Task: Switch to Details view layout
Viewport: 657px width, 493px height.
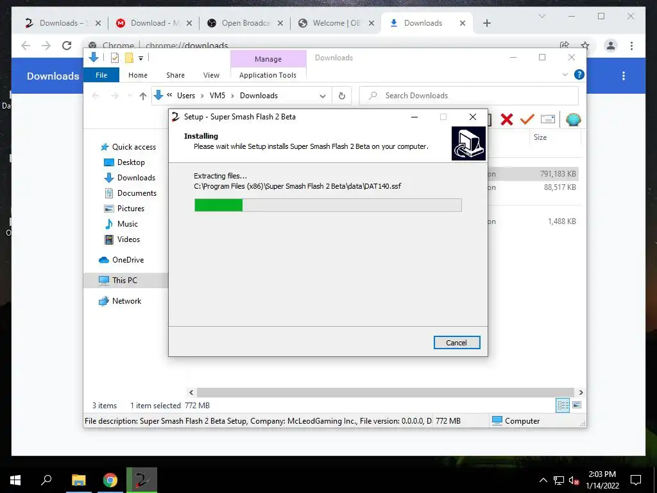Action: pyautogui.click(x=563, y=405)
